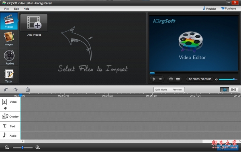
Task: Stop the preview playback
Action: coord(160,79)
